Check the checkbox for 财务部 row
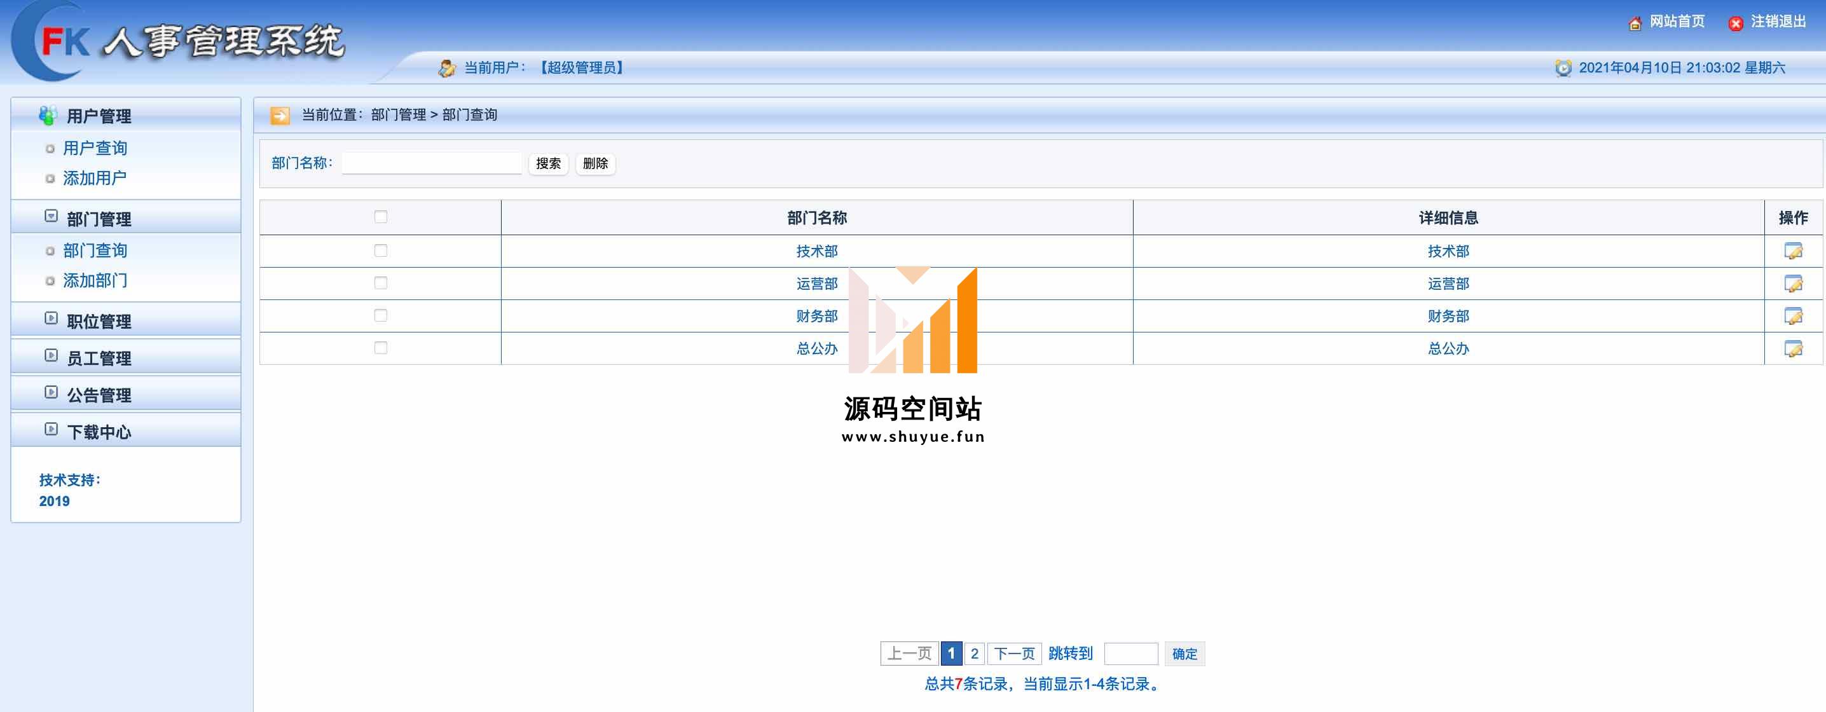 click(x=381, y=315)
